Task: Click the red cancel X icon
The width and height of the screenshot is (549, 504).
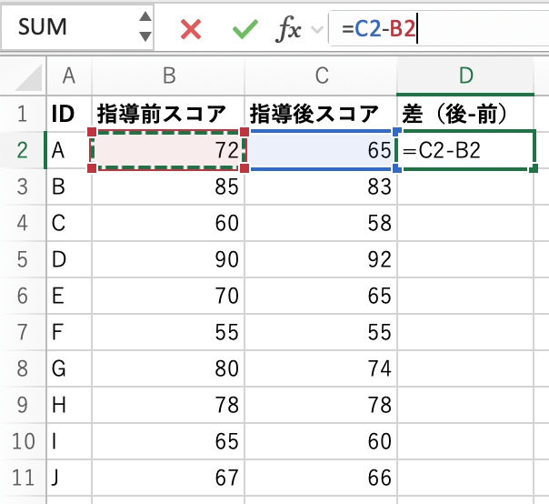Action: click(191, 29)
